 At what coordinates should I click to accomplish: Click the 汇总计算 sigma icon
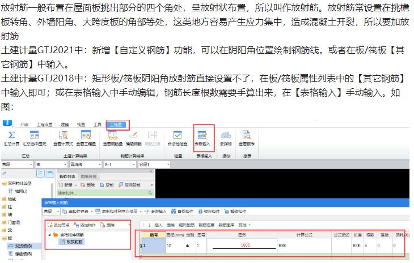click(x=11, y=135)
